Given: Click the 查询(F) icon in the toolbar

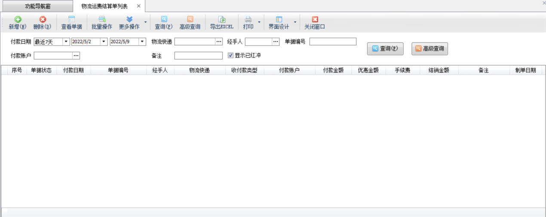Looking at the screenshot, I should (164, 20).
